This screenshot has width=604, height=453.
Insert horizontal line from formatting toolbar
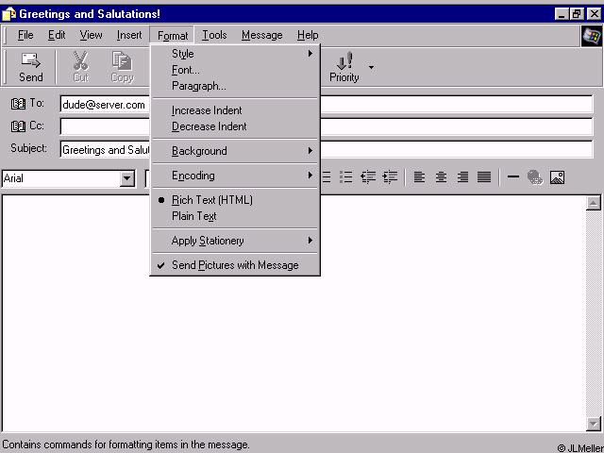[513, 176]
